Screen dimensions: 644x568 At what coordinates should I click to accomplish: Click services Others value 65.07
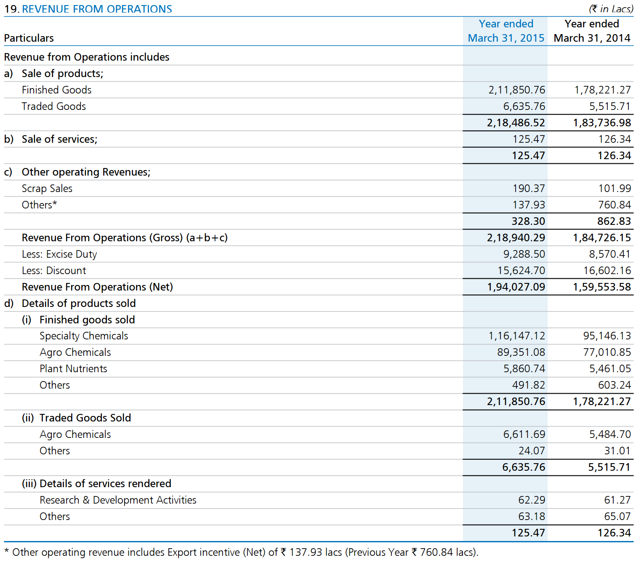click(618, 516)
